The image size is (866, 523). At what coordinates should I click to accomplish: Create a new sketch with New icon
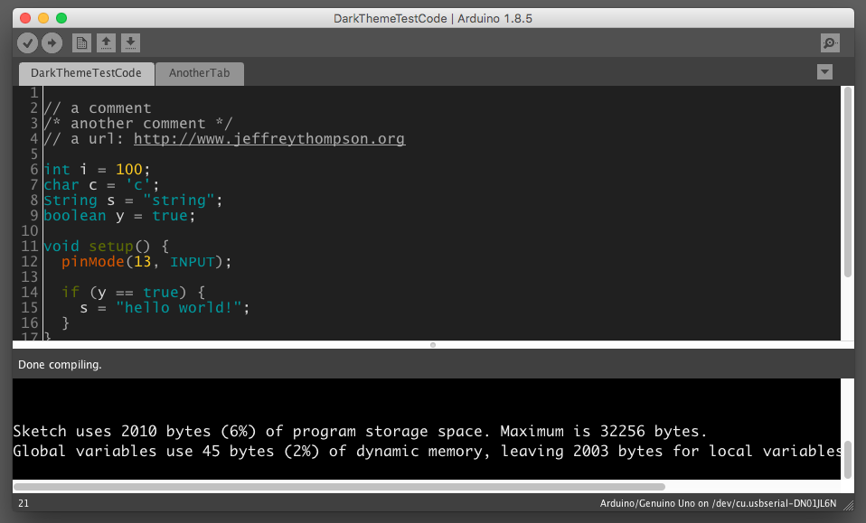(81, 42)
